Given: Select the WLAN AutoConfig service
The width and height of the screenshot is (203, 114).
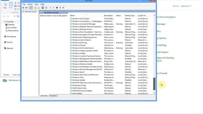Looking at the screenshot, I should click(79, 88).
